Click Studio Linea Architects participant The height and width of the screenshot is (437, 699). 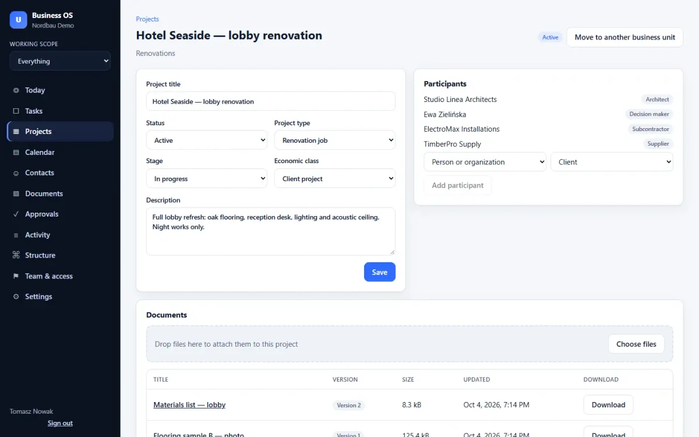pyautogui.click(x=460, y=100)
